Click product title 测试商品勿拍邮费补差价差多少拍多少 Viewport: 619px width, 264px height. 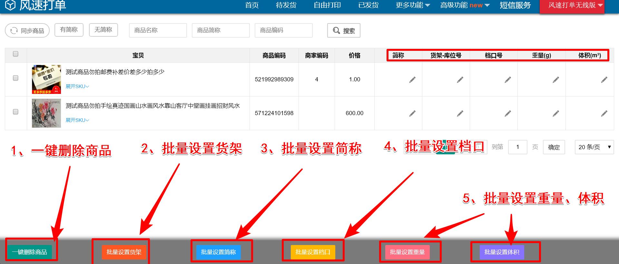(115, 72)
